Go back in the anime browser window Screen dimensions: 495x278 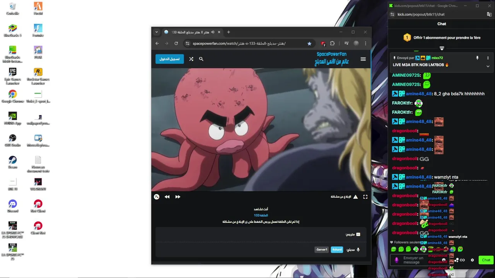157,43
